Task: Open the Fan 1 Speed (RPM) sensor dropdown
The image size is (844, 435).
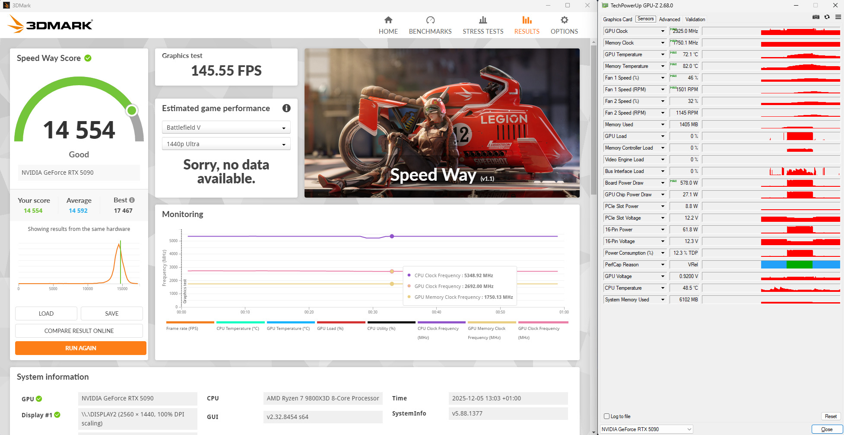Action: coord(663,90)
